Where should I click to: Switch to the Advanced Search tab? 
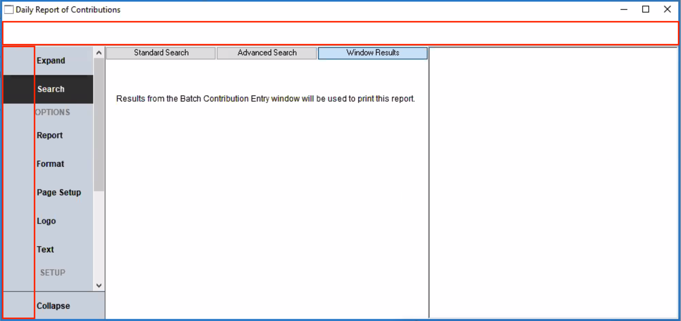point(267,53)
